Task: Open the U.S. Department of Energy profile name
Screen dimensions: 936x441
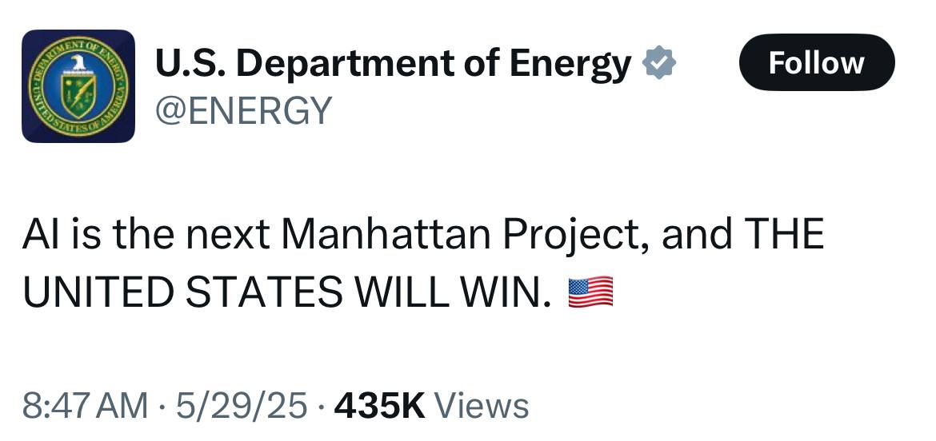Action: 394,64
